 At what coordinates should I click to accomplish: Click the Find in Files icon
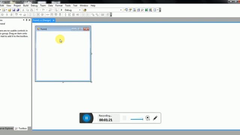pos(85,10)
